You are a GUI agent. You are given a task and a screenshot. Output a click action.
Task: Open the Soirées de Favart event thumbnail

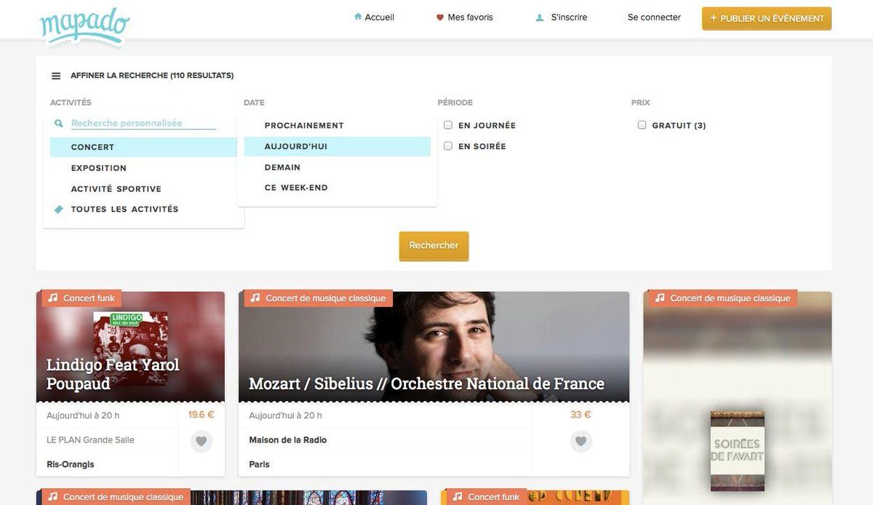[737, 451]
